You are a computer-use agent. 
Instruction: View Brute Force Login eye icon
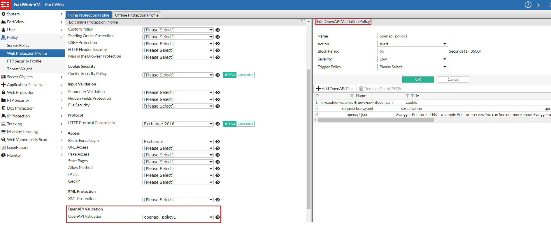click(x=217, y=142)
